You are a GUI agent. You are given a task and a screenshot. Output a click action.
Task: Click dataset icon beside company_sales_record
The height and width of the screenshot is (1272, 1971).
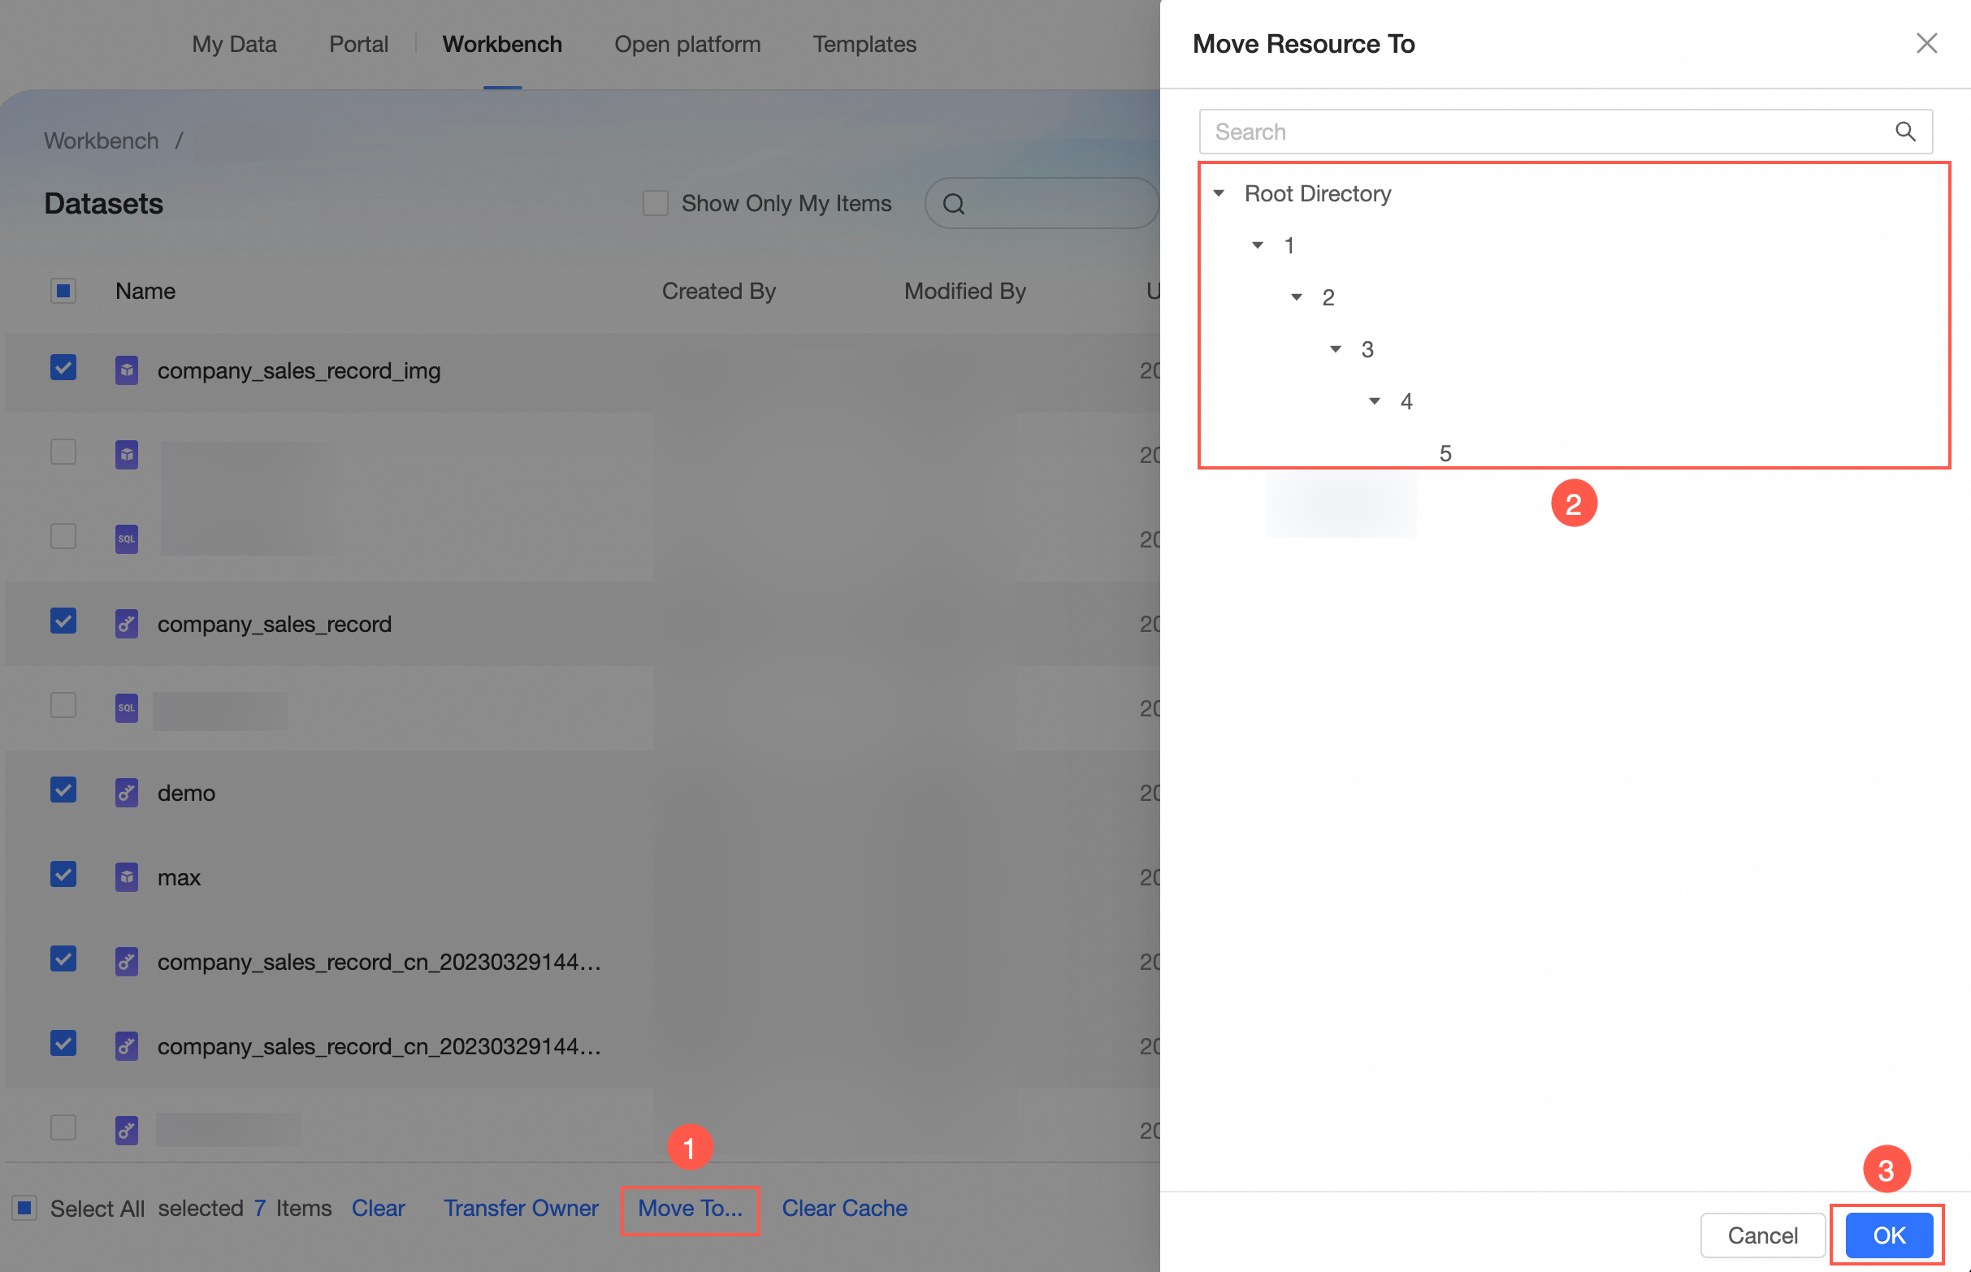(127, 624)
